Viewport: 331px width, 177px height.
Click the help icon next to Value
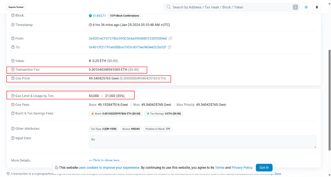(x=13, y=61)
